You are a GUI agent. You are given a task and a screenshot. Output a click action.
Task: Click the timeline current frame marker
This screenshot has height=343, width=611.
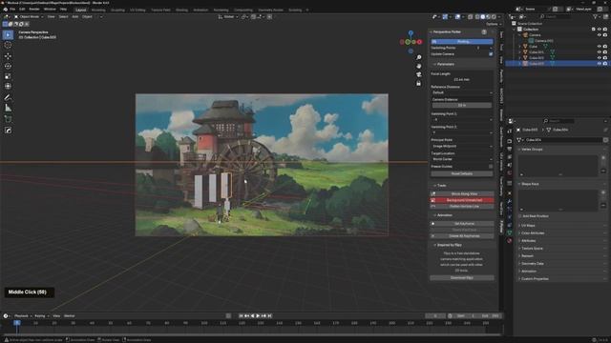[17, 323]
